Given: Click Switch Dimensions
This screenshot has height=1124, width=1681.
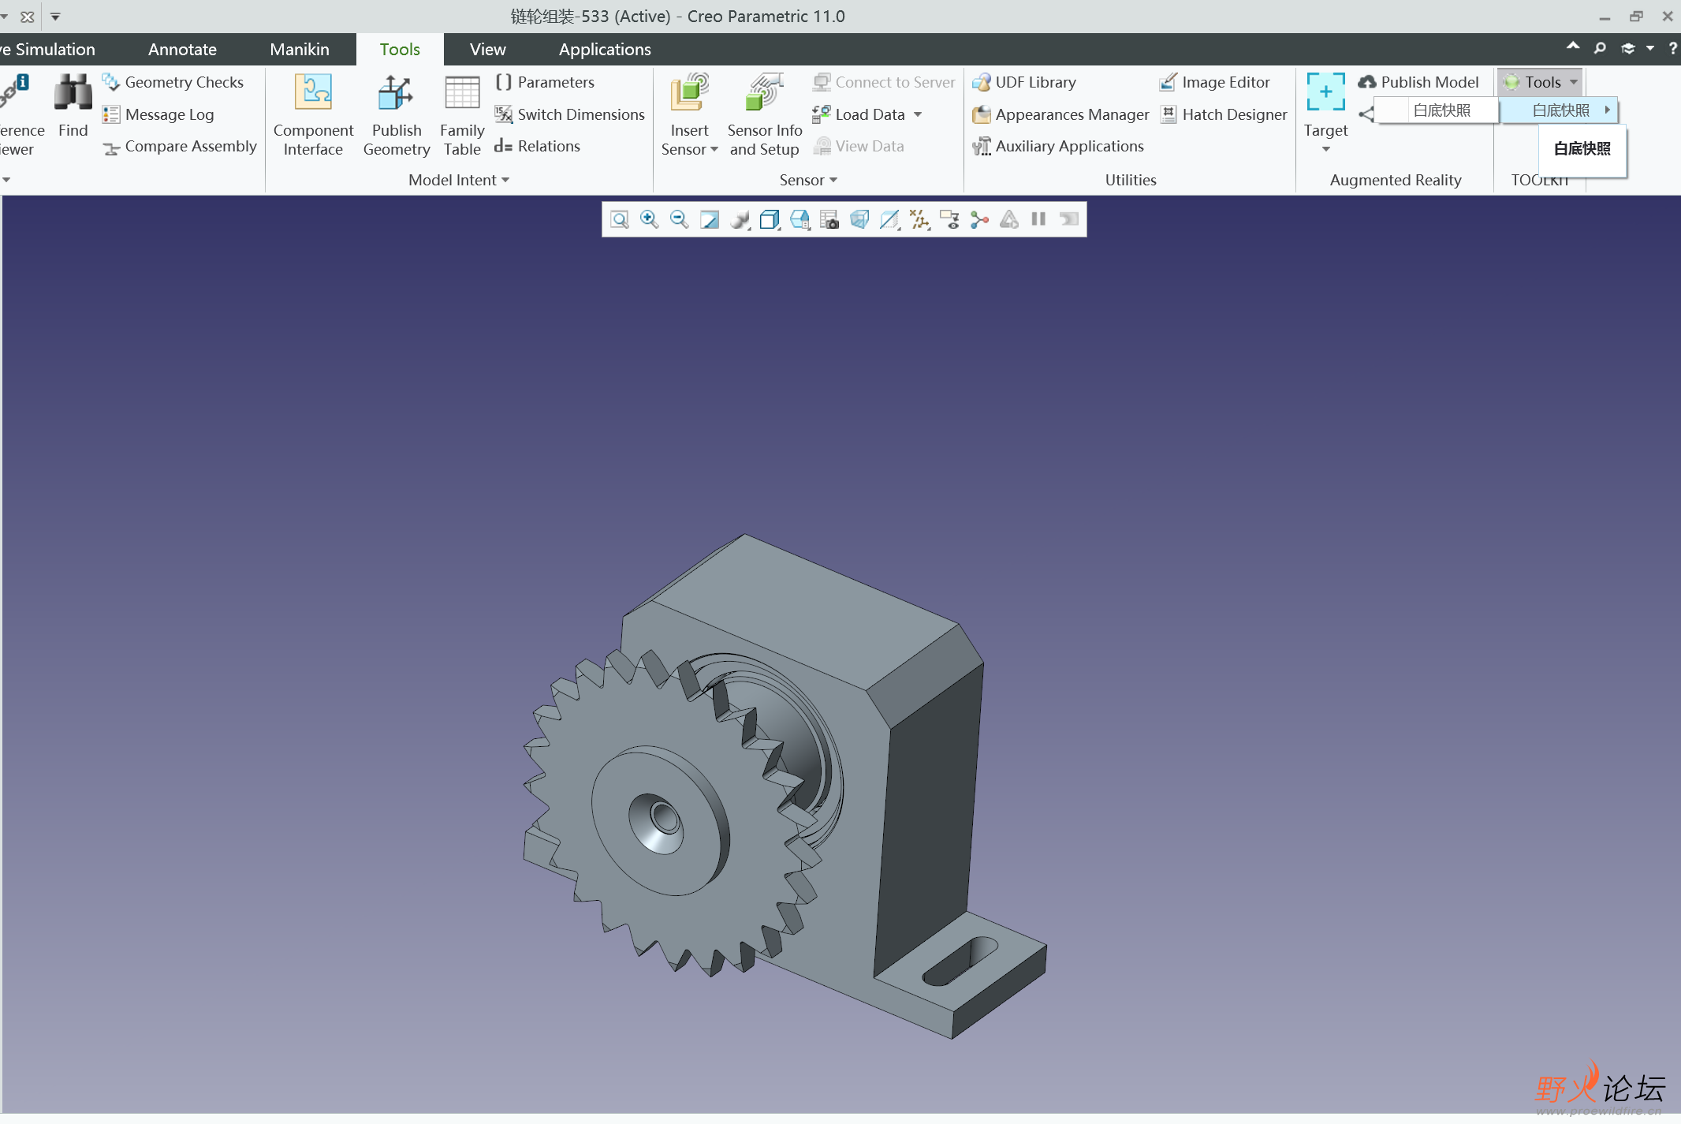Looking at the screenshot, I should [x=570, y=114].
